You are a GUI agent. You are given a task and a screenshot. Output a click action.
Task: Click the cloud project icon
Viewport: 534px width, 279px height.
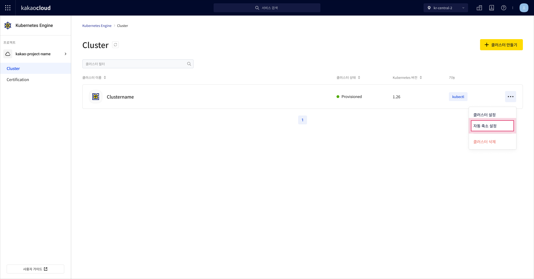tap(8, 54)
